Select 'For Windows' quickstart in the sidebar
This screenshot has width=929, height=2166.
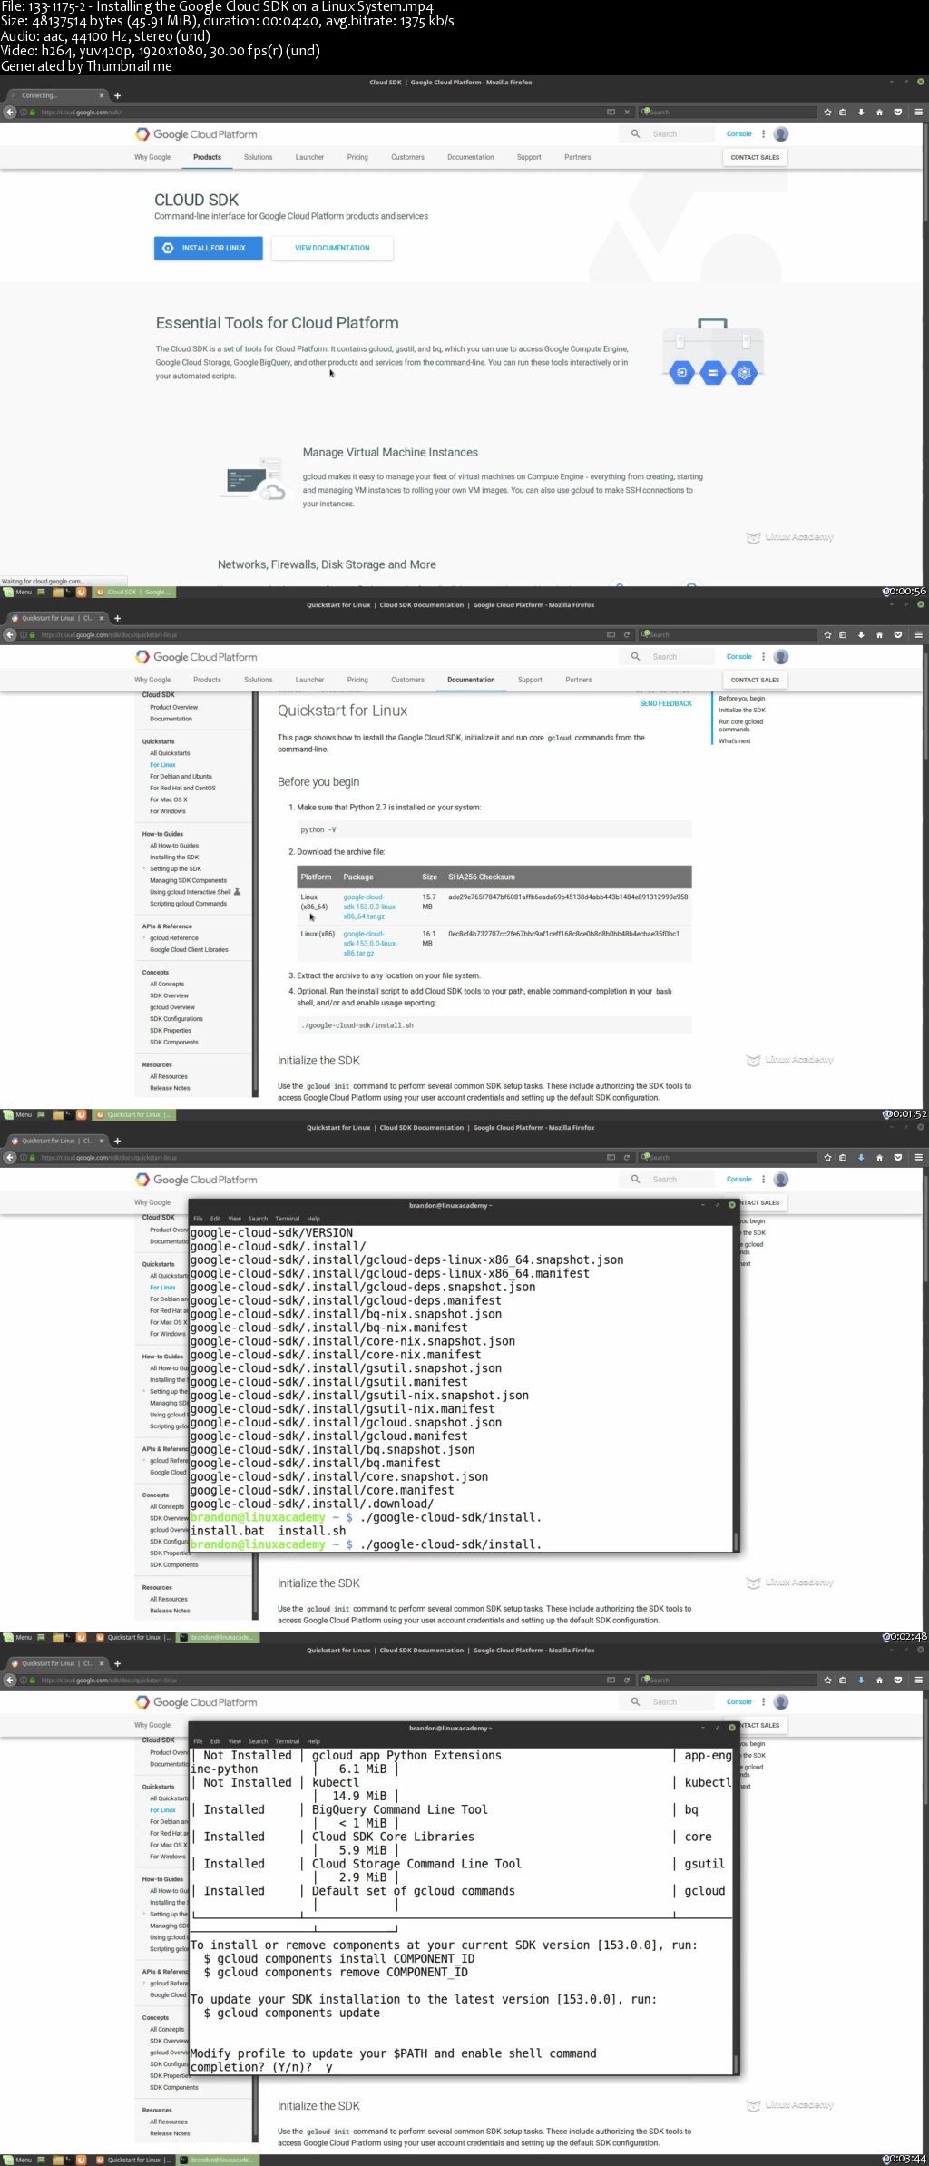click(168, 811)
